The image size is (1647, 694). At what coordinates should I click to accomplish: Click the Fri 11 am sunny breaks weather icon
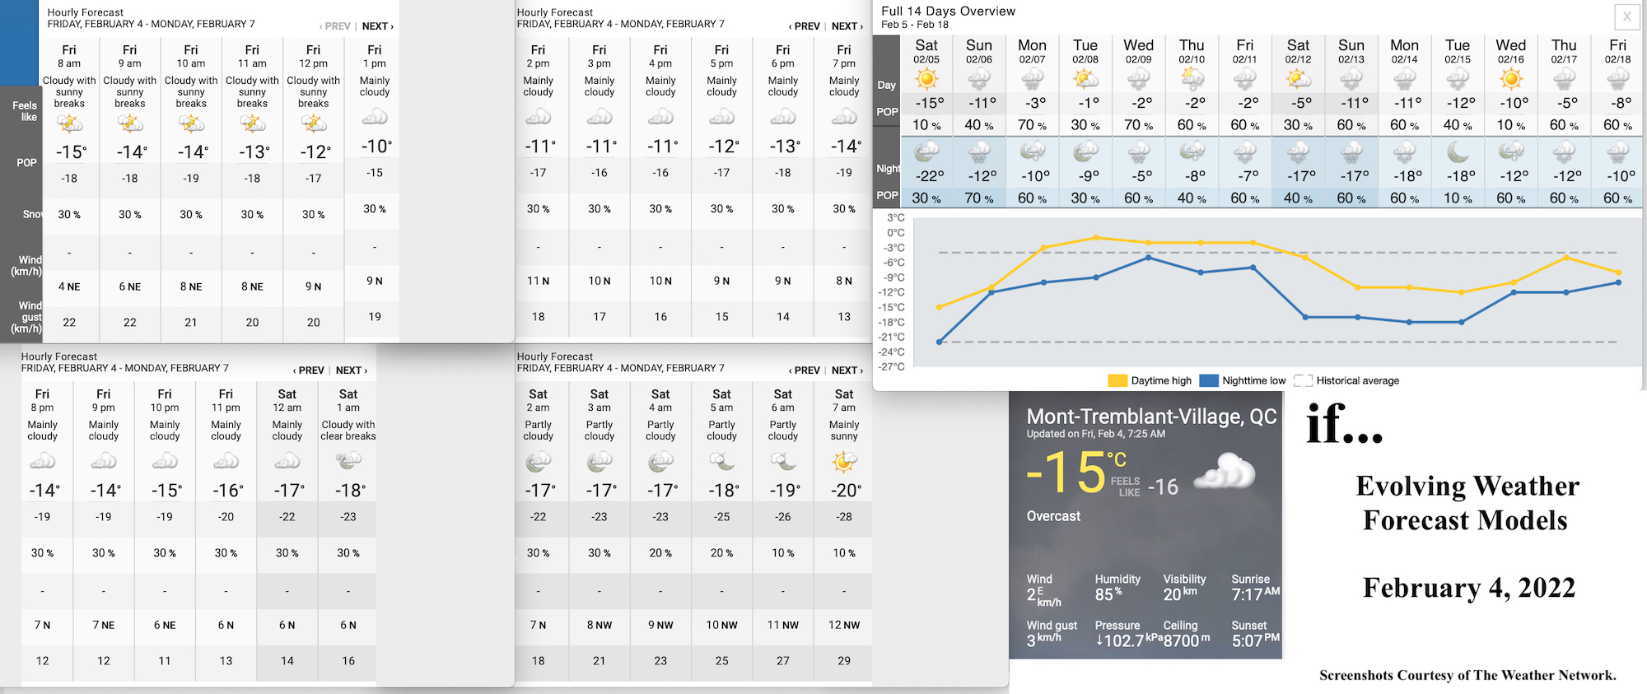coord(252,123)
